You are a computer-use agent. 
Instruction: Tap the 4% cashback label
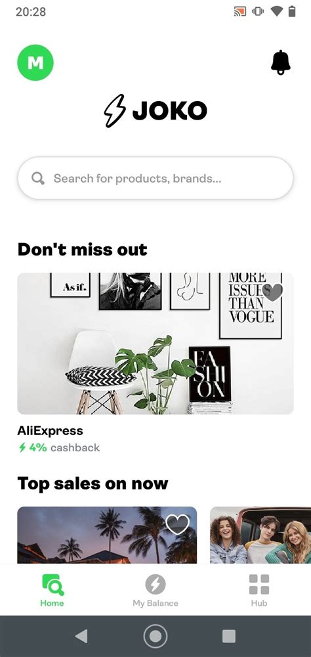click(x=59, y=447)
